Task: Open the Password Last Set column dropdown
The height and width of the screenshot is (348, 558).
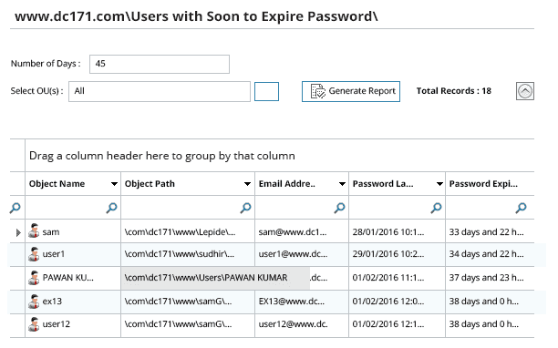Action: [x=439, y=184]
